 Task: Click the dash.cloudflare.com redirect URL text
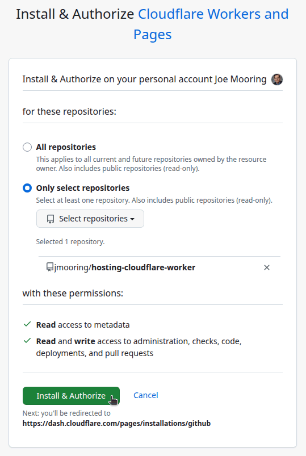pos(116,424)
